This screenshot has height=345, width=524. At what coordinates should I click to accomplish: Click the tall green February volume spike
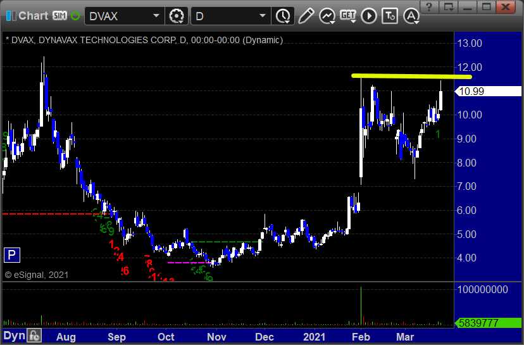pos(361,306)
